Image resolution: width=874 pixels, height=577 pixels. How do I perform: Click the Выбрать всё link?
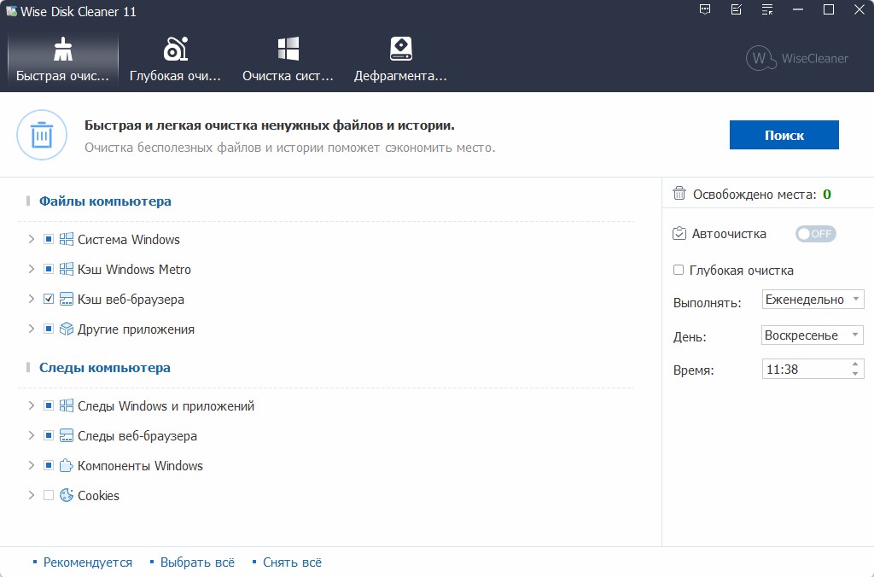pos(197,562)
